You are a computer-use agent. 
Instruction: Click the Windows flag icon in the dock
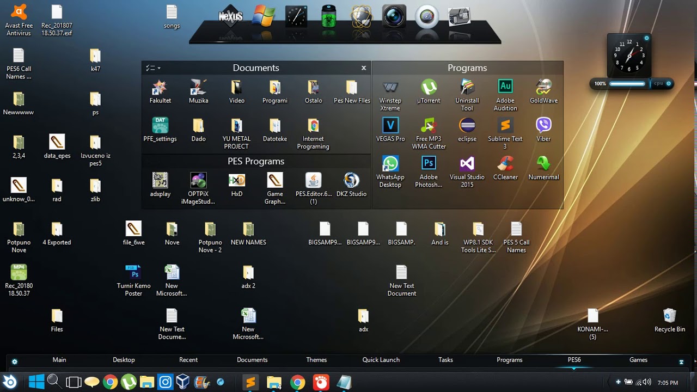[x=264, y=16]
